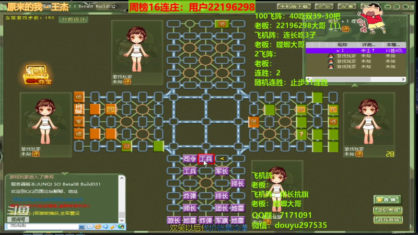418x235 pixels.
Task: Open the 夺宝 treasure chest icon
Action: (x=37, y=75)
